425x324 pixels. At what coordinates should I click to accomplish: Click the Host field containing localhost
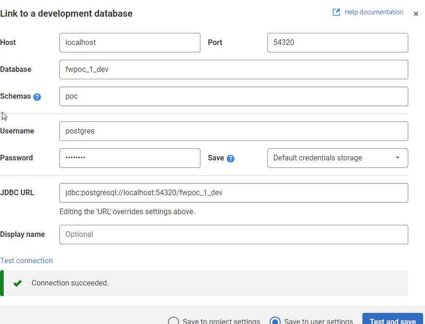coord(130,43)
